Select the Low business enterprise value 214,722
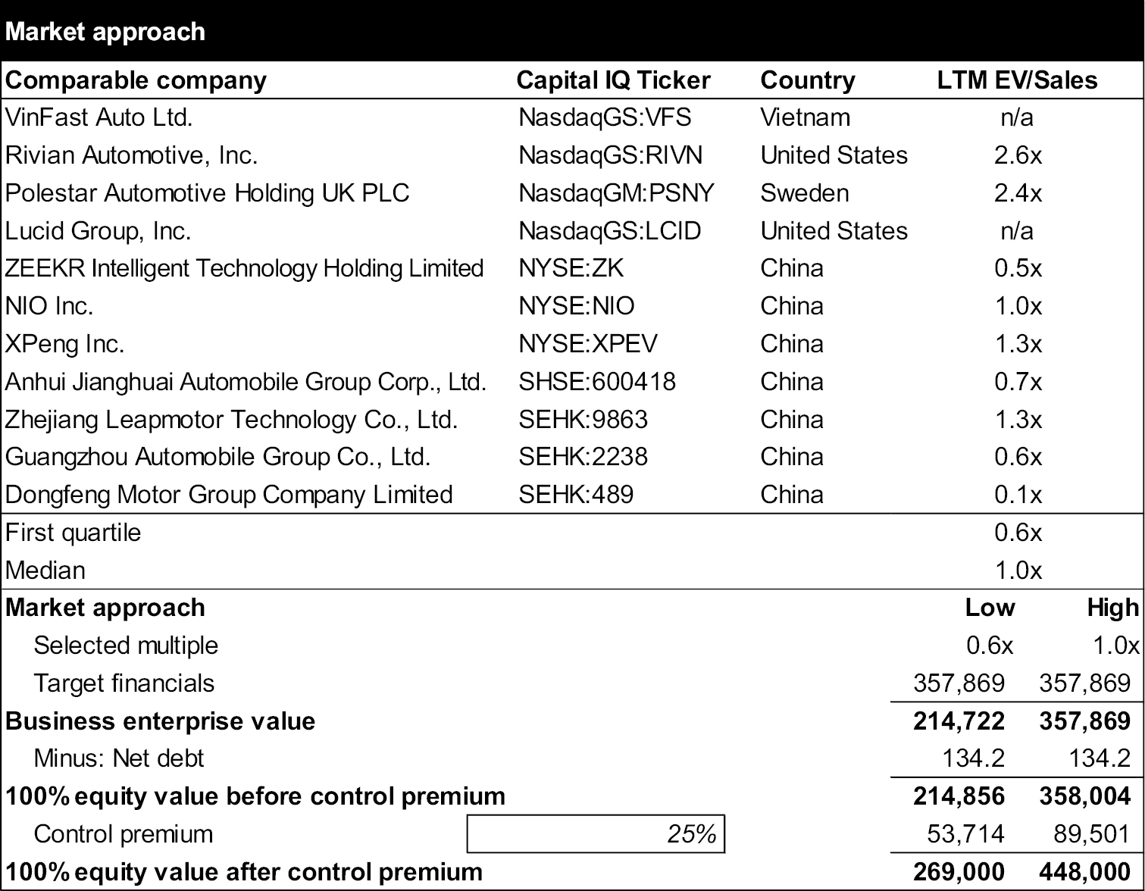The height and width of the screenshot is (891, 1145). [959, 721]
